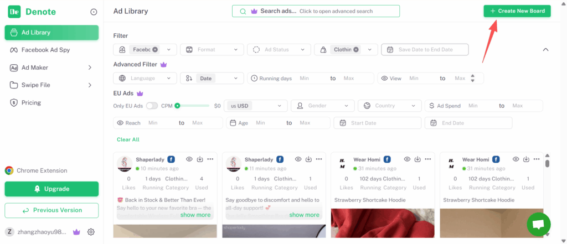567x244 pixels.
Task: Click the CPM slider handle
Action: coord(177,106)
